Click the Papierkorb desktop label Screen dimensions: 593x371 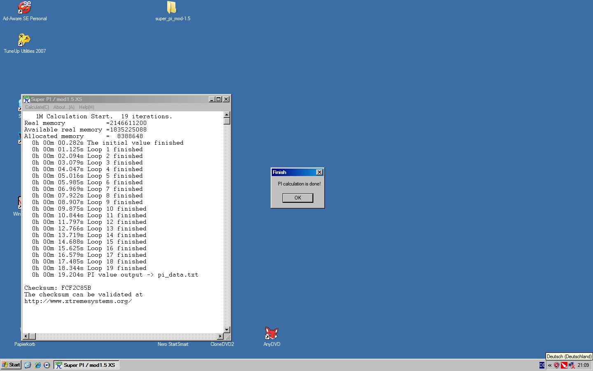pos(25,344)
